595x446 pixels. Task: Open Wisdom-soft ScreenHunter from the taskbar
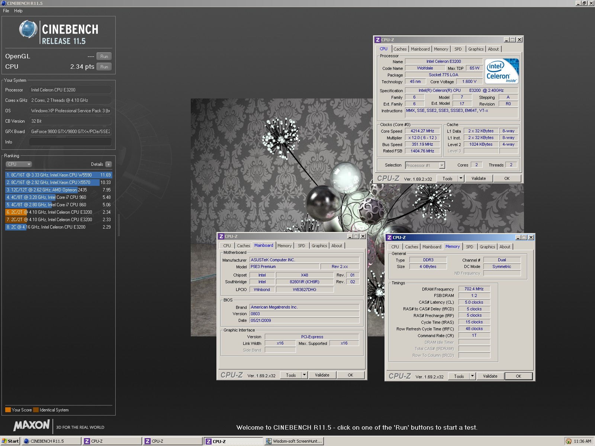[294, 441]
